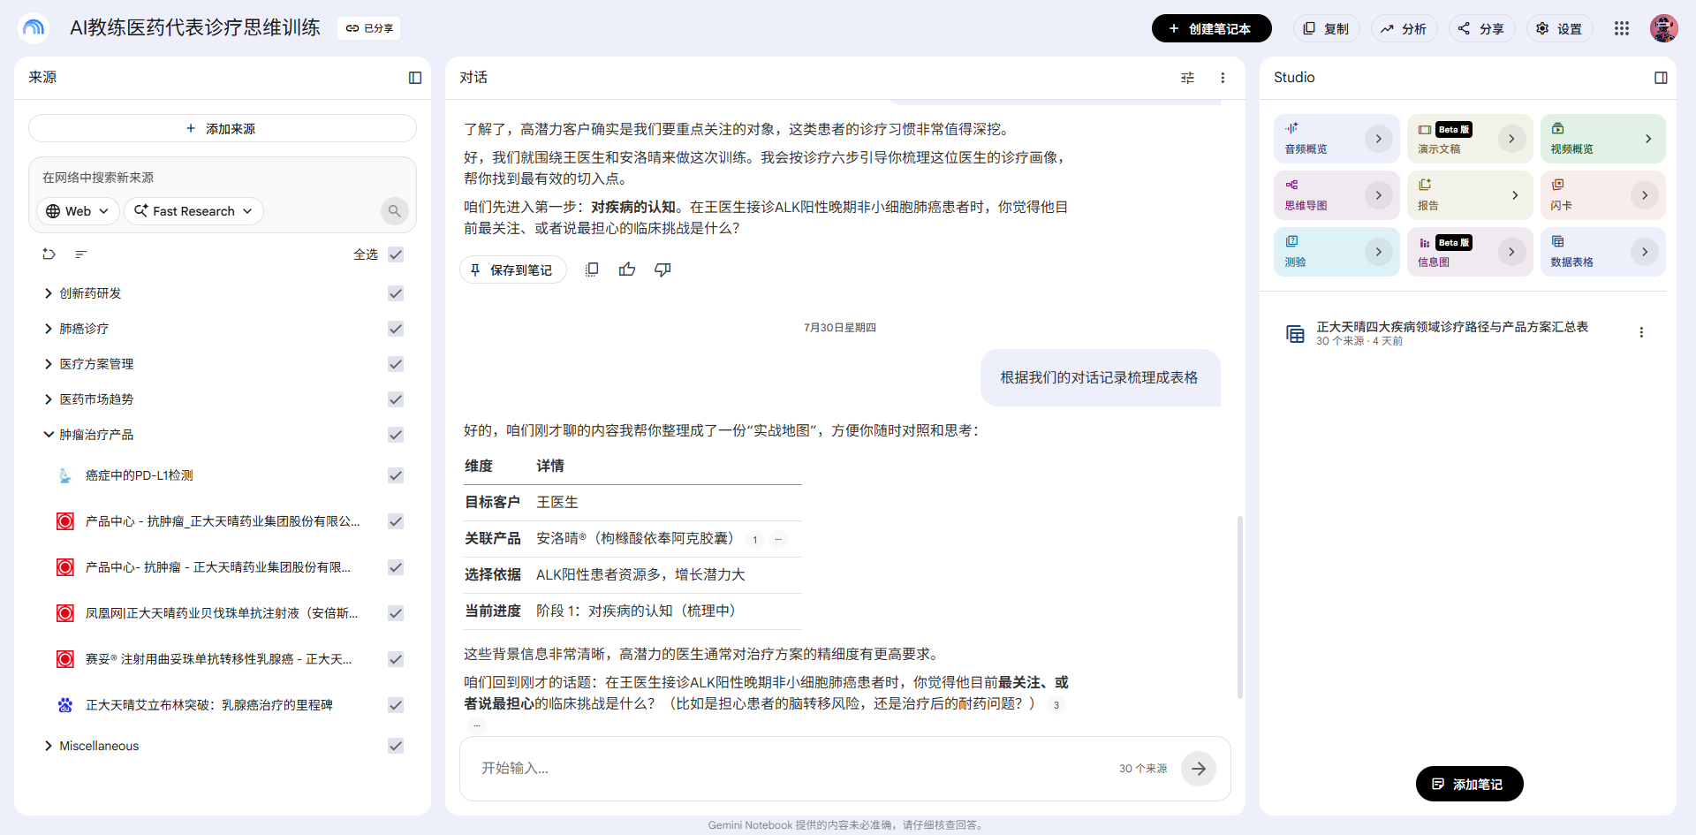Expand the 肺癌诊疗 source group

pos(49,329)
